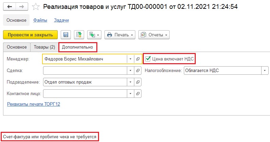Open the Отчеты reports menu

tap(154, 35)
